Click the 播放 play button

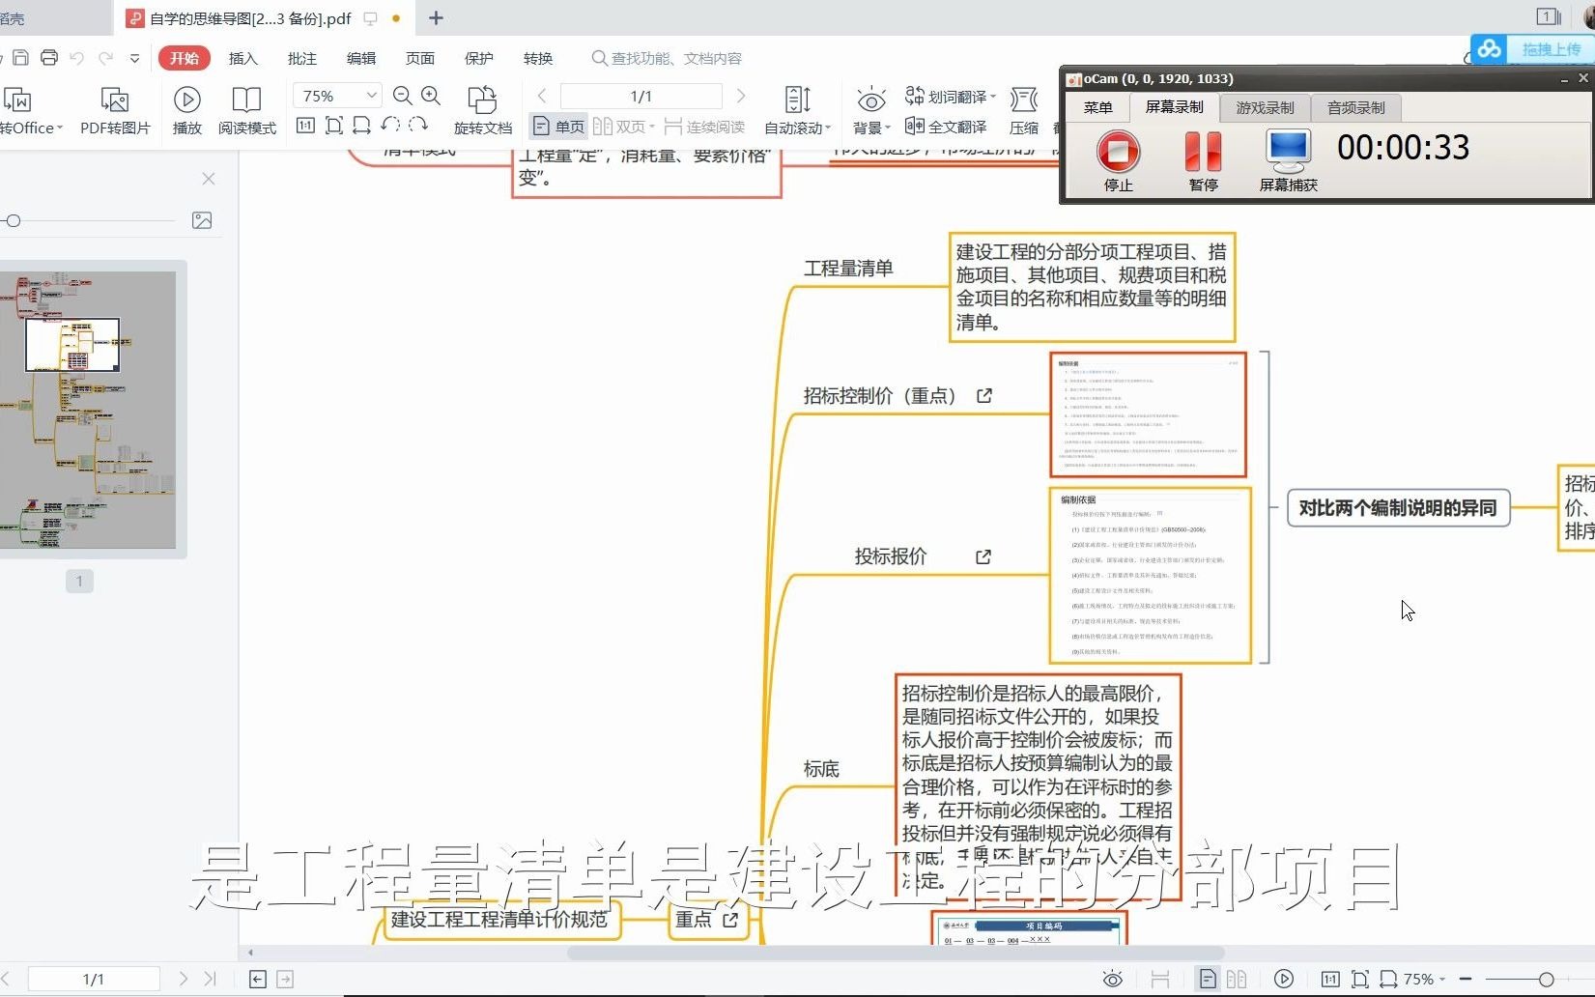pyautogui.click(x=186, y=111)
